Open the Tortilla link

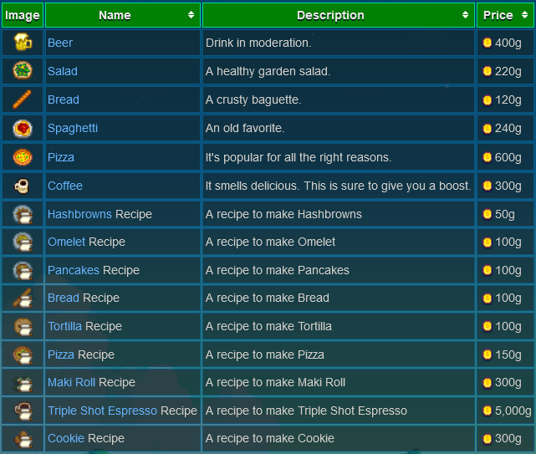pos(64,326)
